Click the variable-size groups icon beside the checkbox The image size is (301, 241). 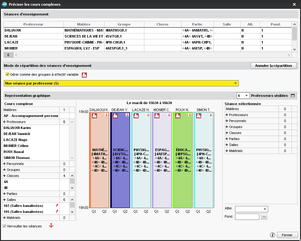(84, 75)
